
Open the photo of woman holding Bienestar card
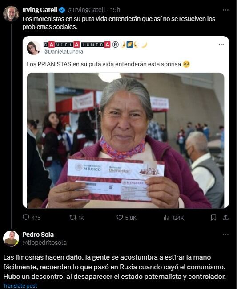[125, 140]
